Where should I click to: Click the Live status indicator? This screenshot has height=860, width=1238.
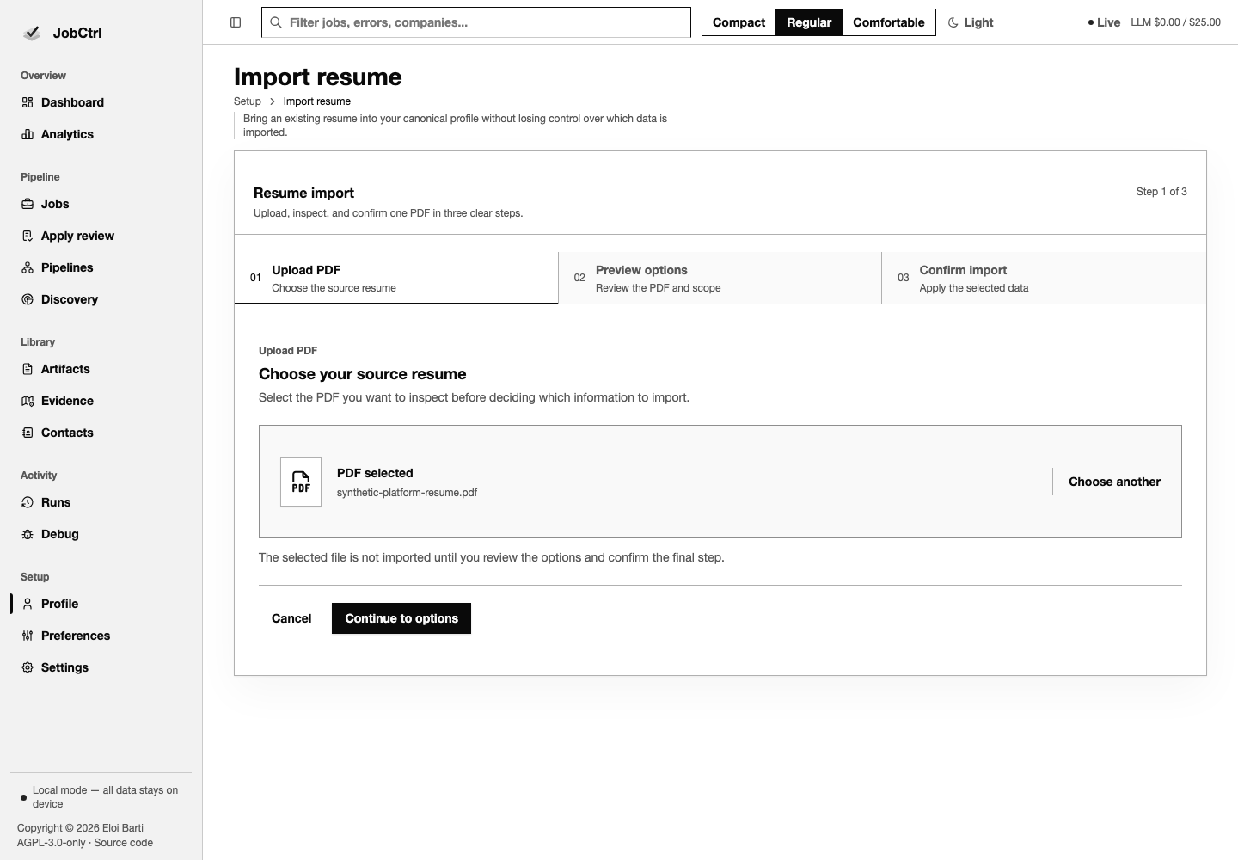pos(1104,22)
